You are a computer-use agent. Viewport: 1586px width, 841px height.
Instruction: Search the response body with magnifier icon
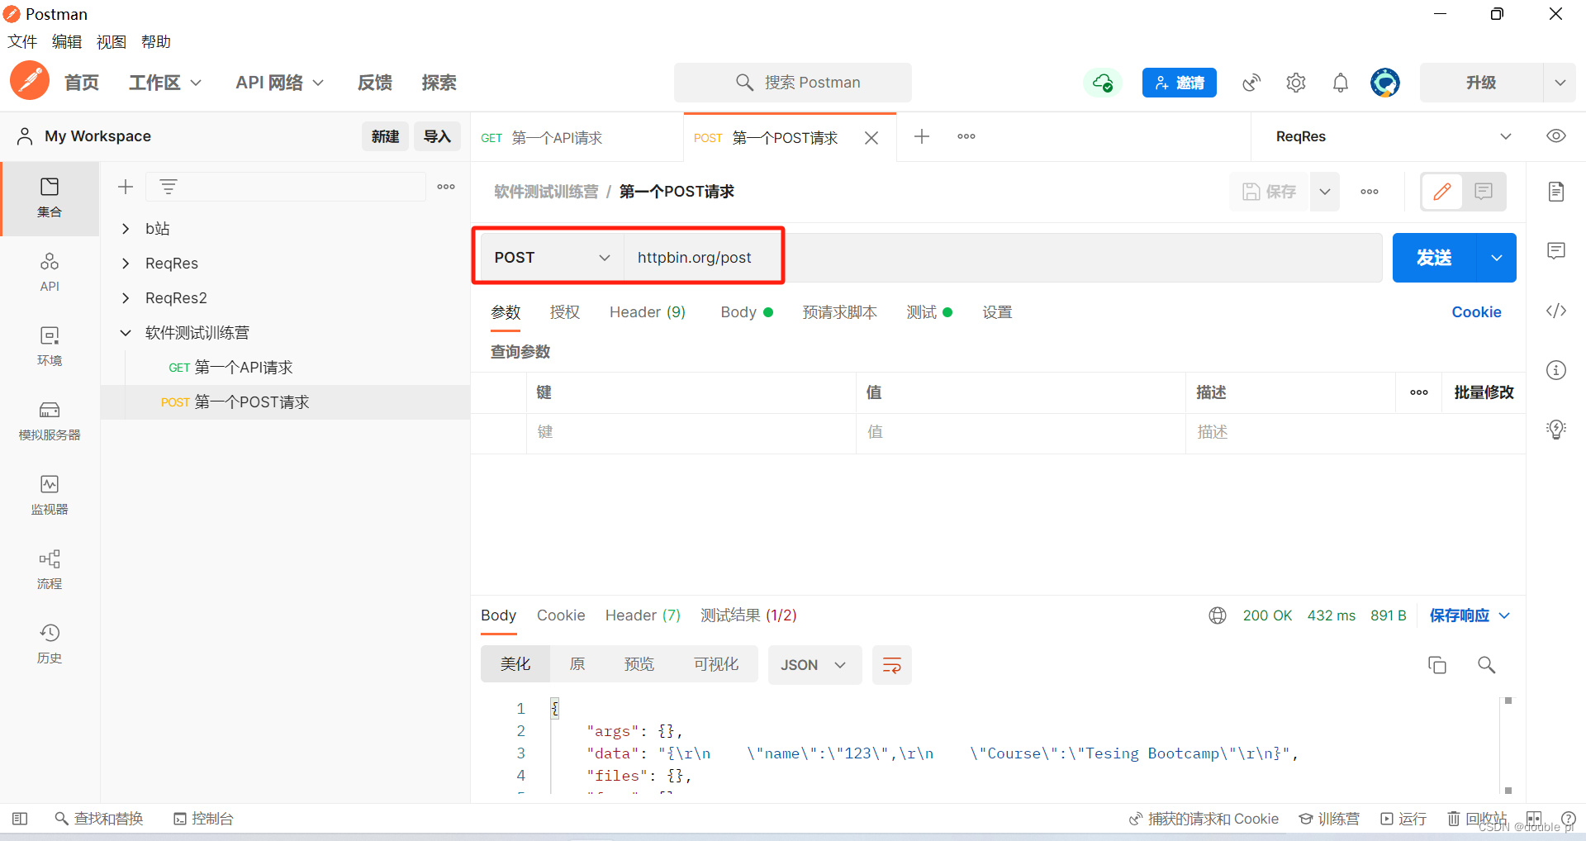click(1486, 665)
